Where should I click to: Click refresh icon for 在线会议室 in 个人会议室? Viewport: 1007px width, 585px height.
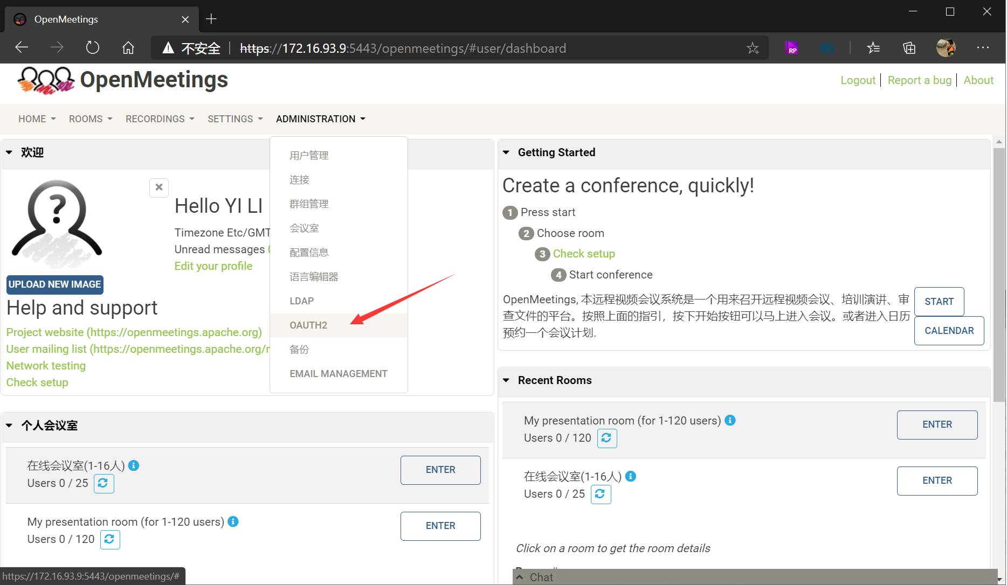(x=104, y=483)
